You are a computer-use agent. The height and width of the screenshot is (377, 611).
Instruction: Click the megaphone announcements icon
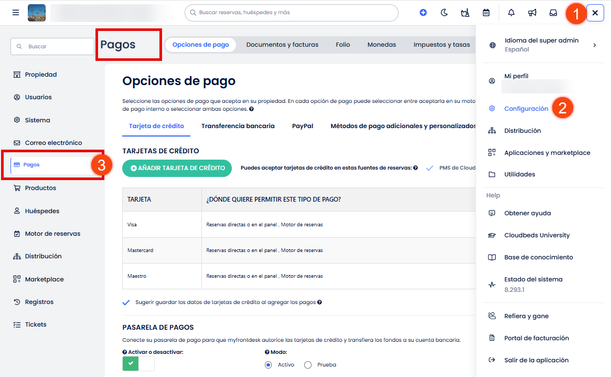pos(532,13)
